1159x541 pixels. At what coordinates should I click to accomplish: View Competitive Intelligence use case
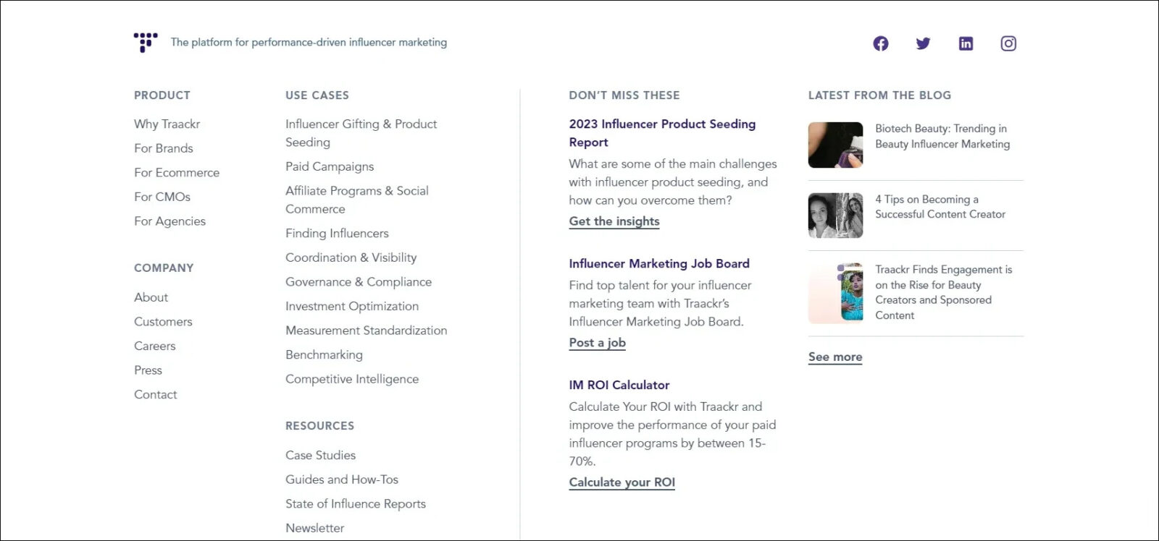click(352, 378)
